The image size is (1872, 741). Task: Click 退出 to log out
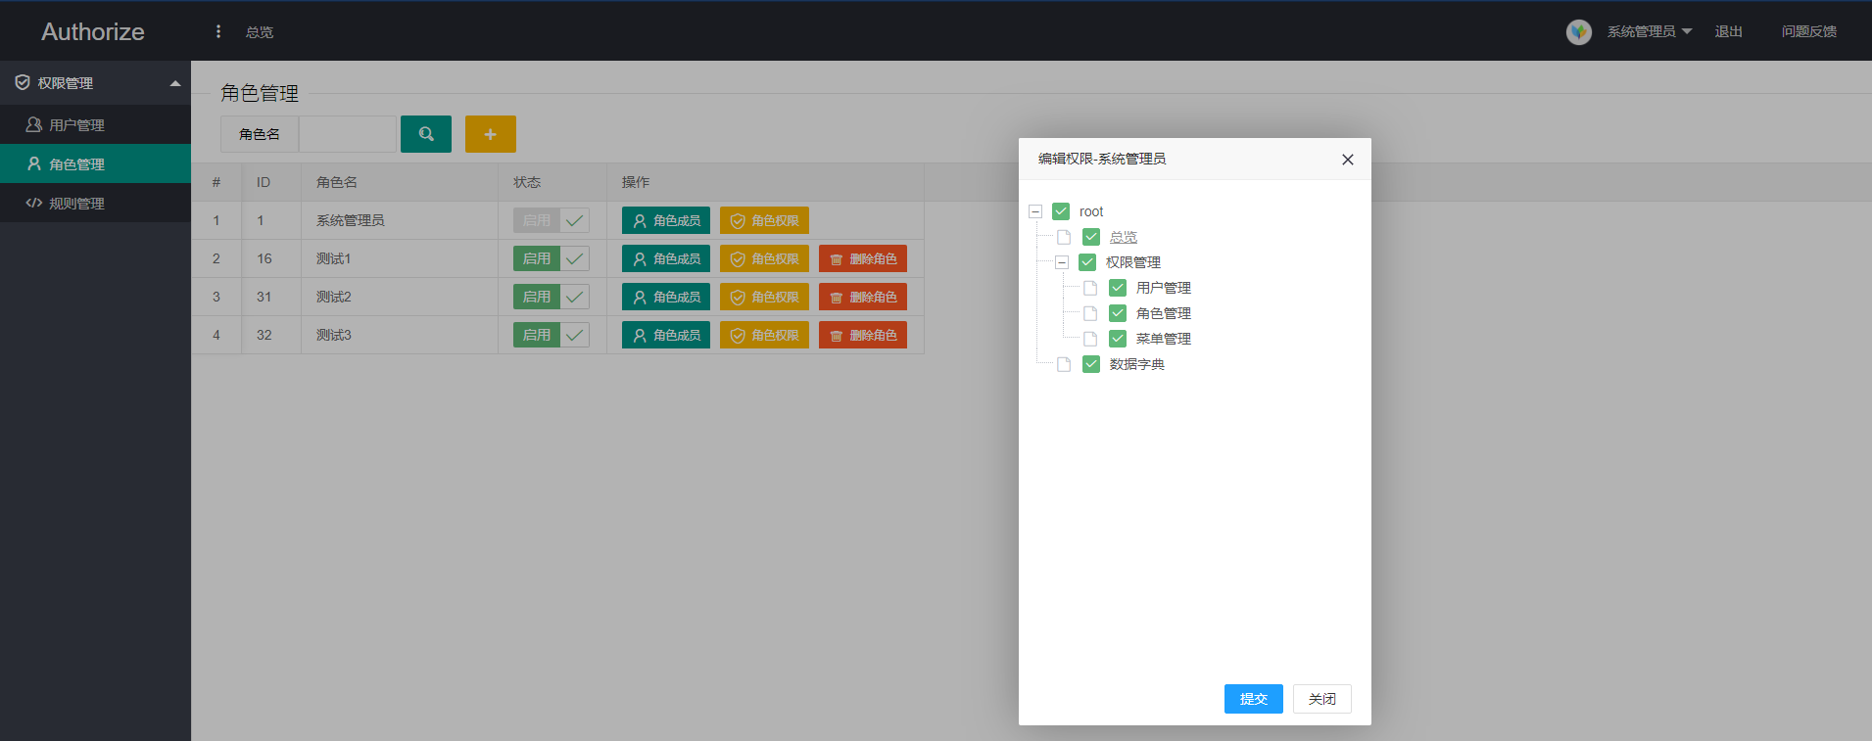point(1728,31)
